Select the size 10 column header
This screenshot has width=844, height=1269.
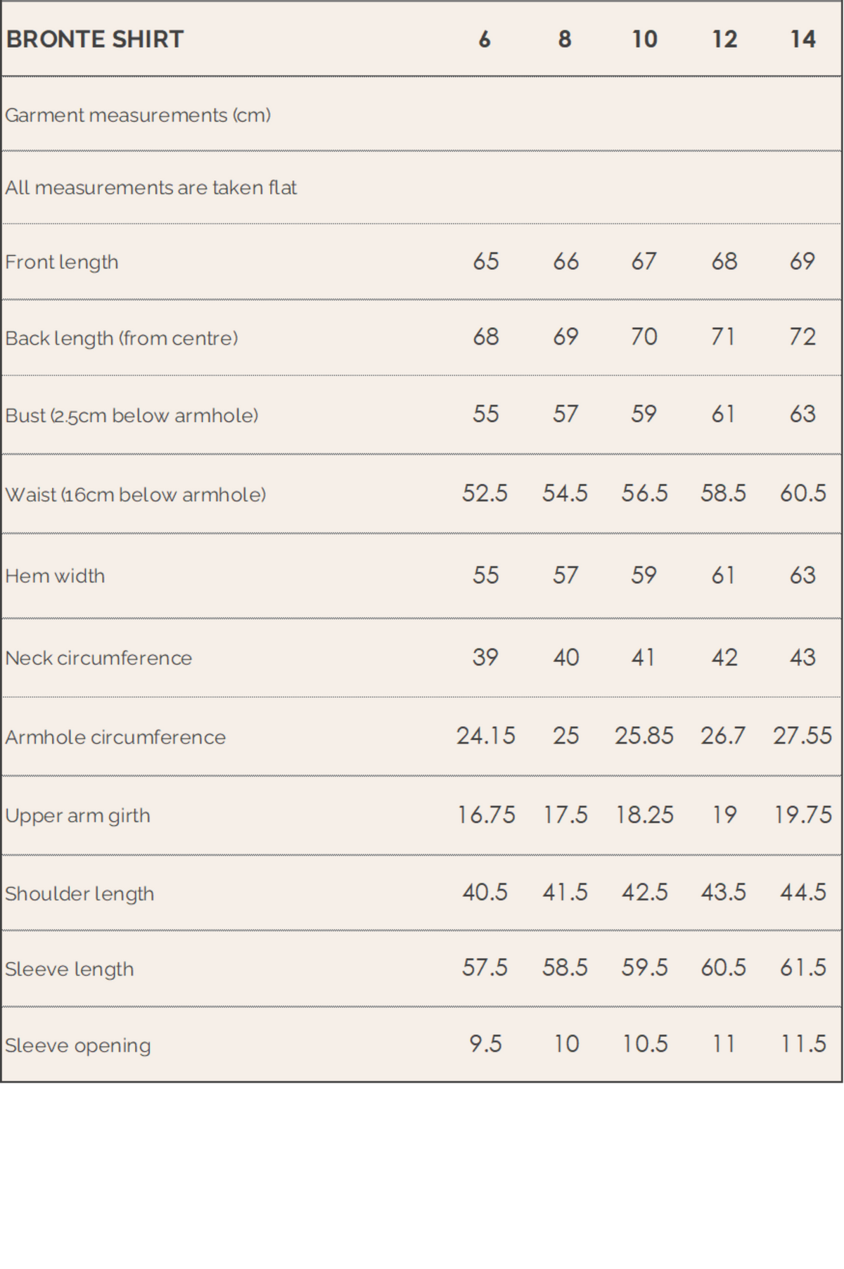pos(644,39)
